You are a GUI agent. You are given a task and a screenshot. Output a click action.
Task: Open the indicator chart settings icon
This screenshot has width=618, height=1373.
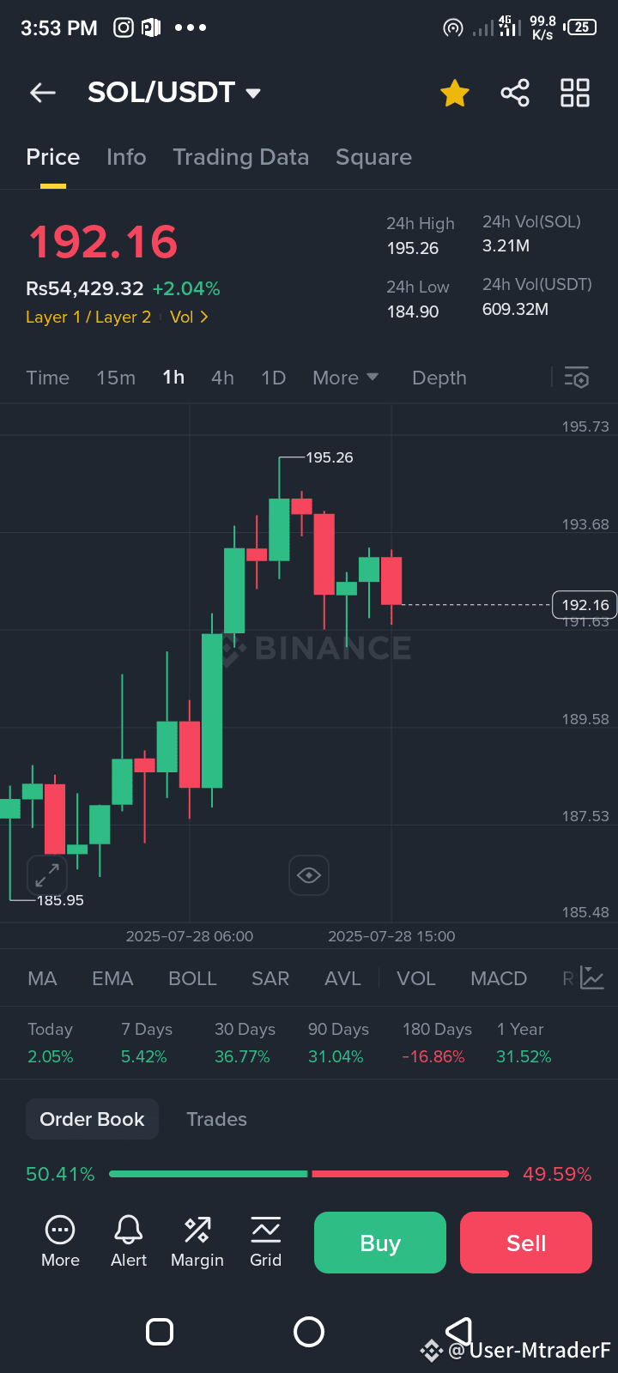pos(592,977)
